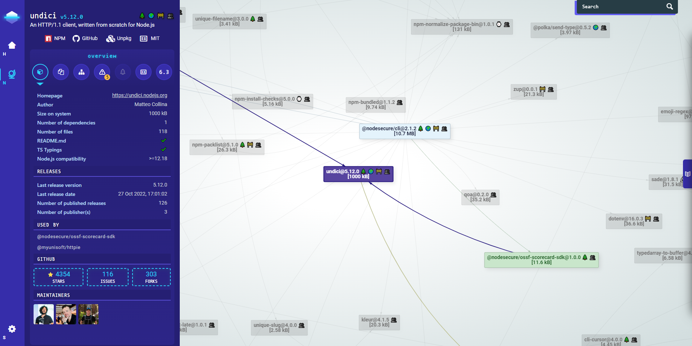Select the cli-cursor@4.0.0 node
The image size is (692, 346).
coord(611,341)
